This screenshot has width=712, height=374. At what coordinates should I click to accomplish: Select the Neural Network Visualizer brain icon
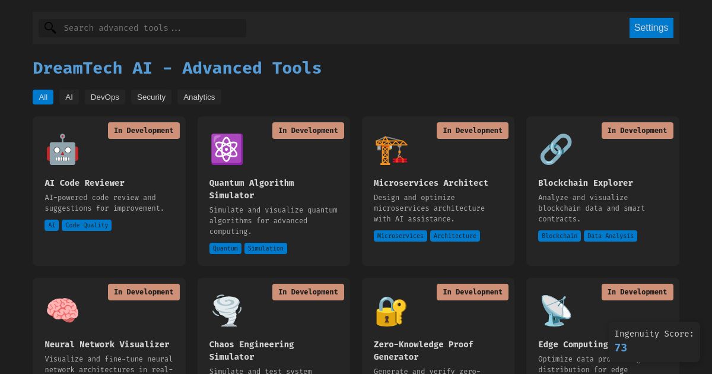62,310
